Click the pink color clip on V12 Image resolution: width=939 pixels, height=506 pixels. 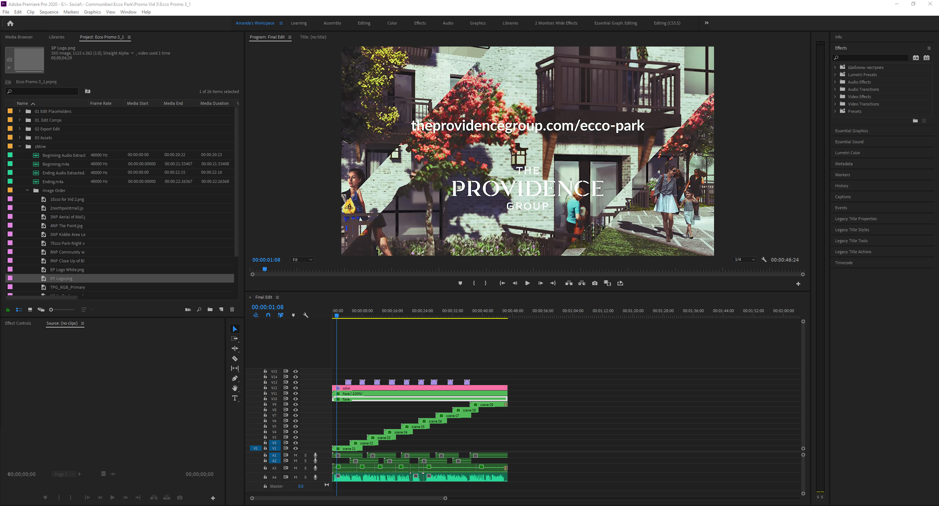[x=420, y=388]
